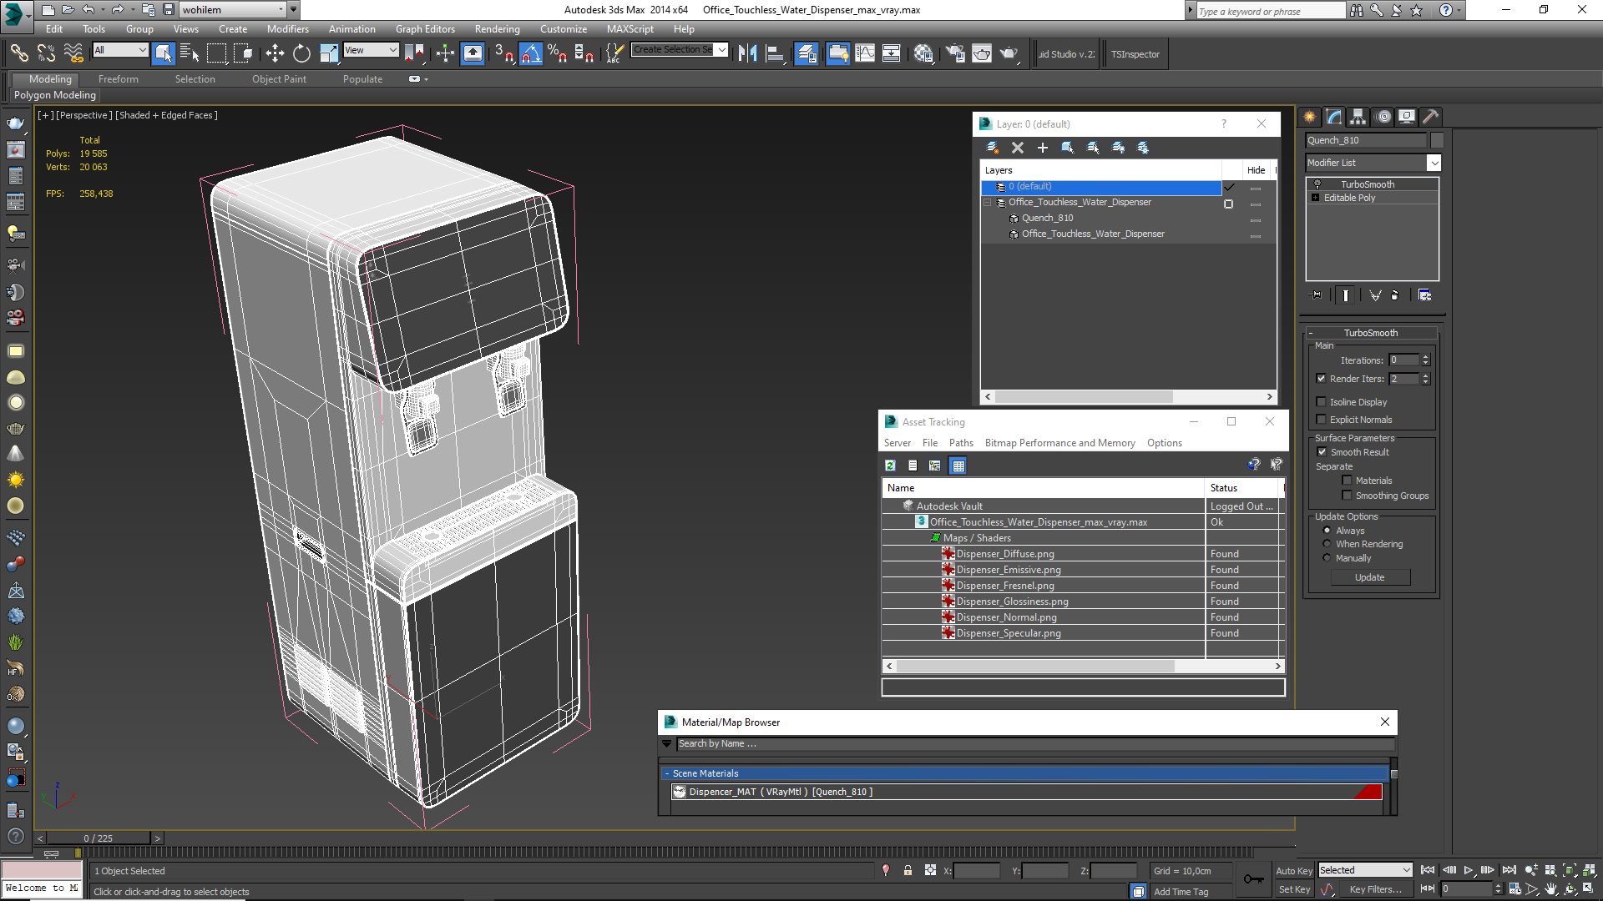The image size is (1603, 901).
Task: Select the Select and Link tool
Action: coord(19,53)
